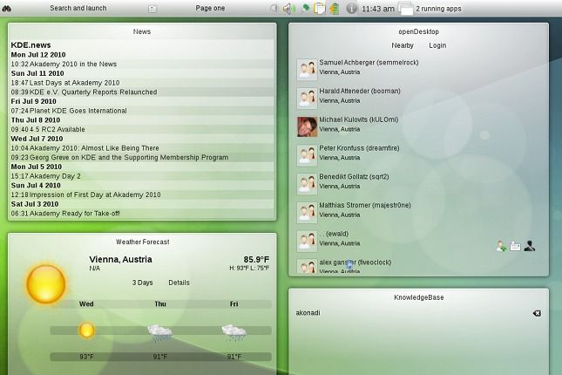Click the Search and launch label
This screenshot has width=562, height=375.
[78, 8]
